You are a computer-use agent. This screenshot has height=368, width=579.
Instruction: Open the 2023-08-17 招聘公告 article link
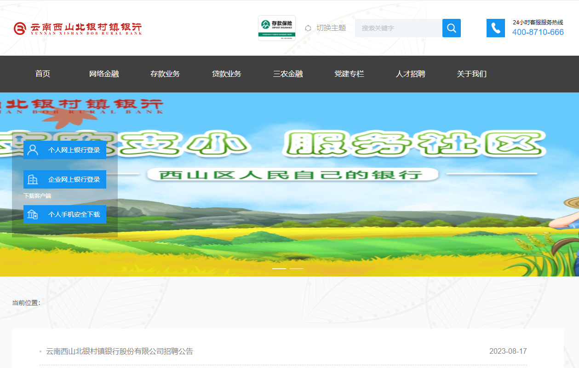pos(120,351)
